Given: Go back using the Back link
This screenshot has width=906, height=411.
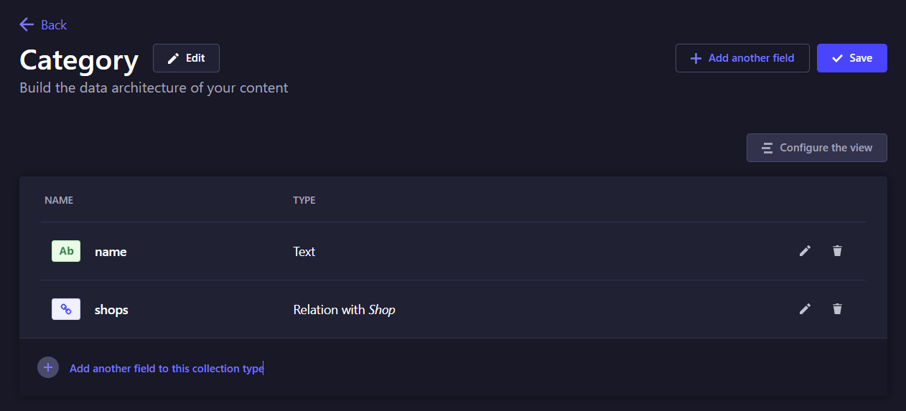Looking at the screenshot, I should pos(54,25).
